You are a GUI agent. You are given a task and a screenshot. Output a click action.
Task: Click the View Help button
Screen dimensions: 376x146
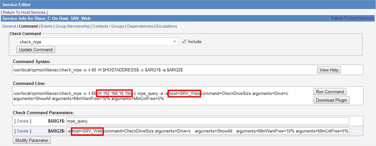(x=329, y=70)
